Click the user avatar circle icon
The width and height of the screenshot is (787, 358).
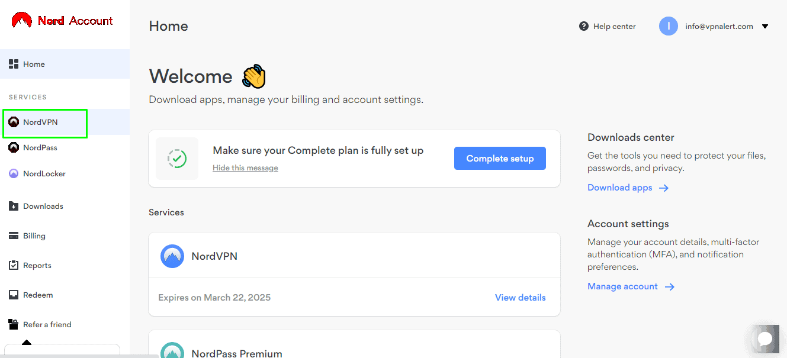669,26
